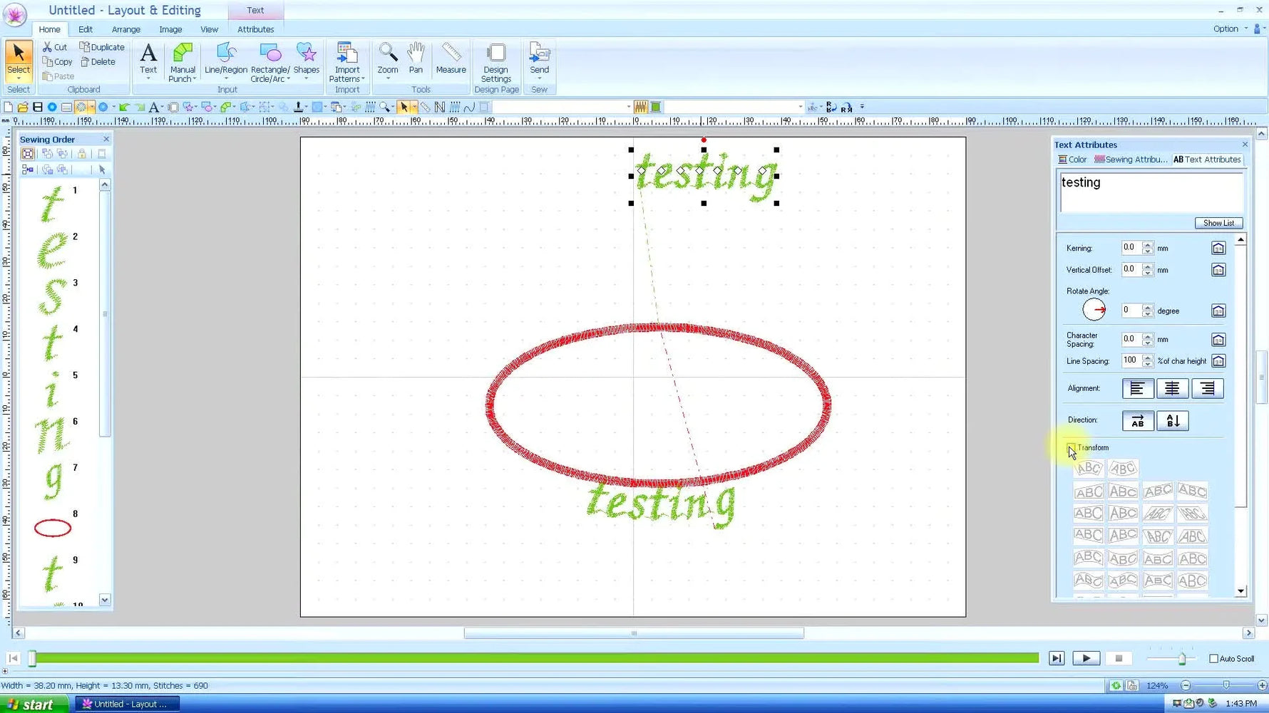
Task: Increase the Line Spacing spinner value
Action: click(x=1147, y=358)
